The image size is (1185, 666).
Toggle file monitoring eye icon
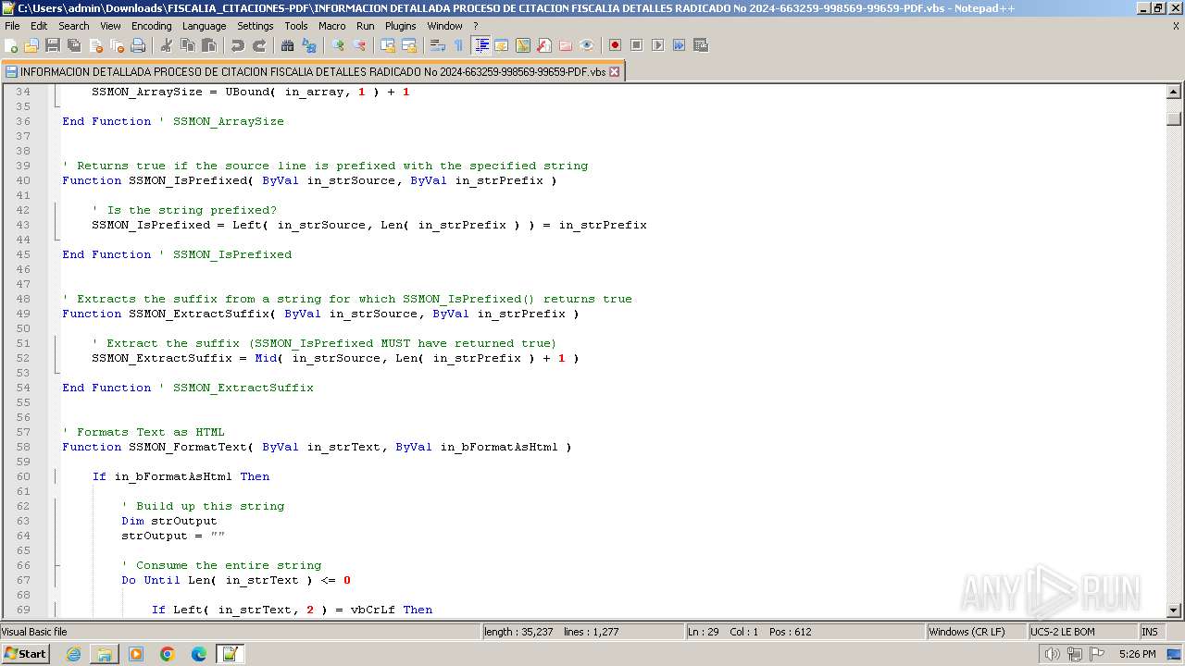pyautogui.click(x=587, y=45)
